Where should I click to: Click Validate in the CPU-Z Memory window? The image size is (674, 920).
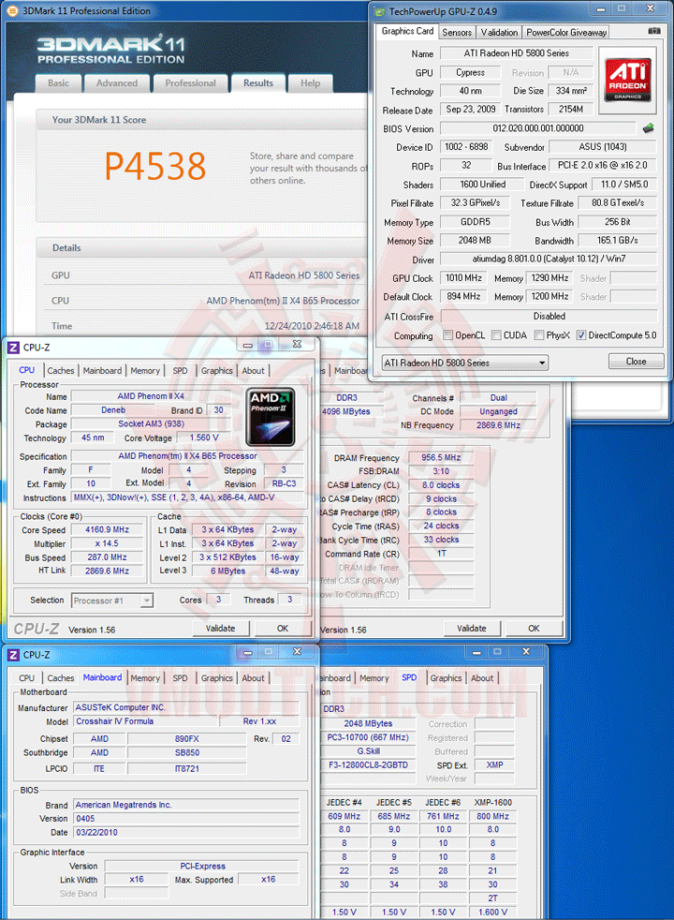(472, 629)
